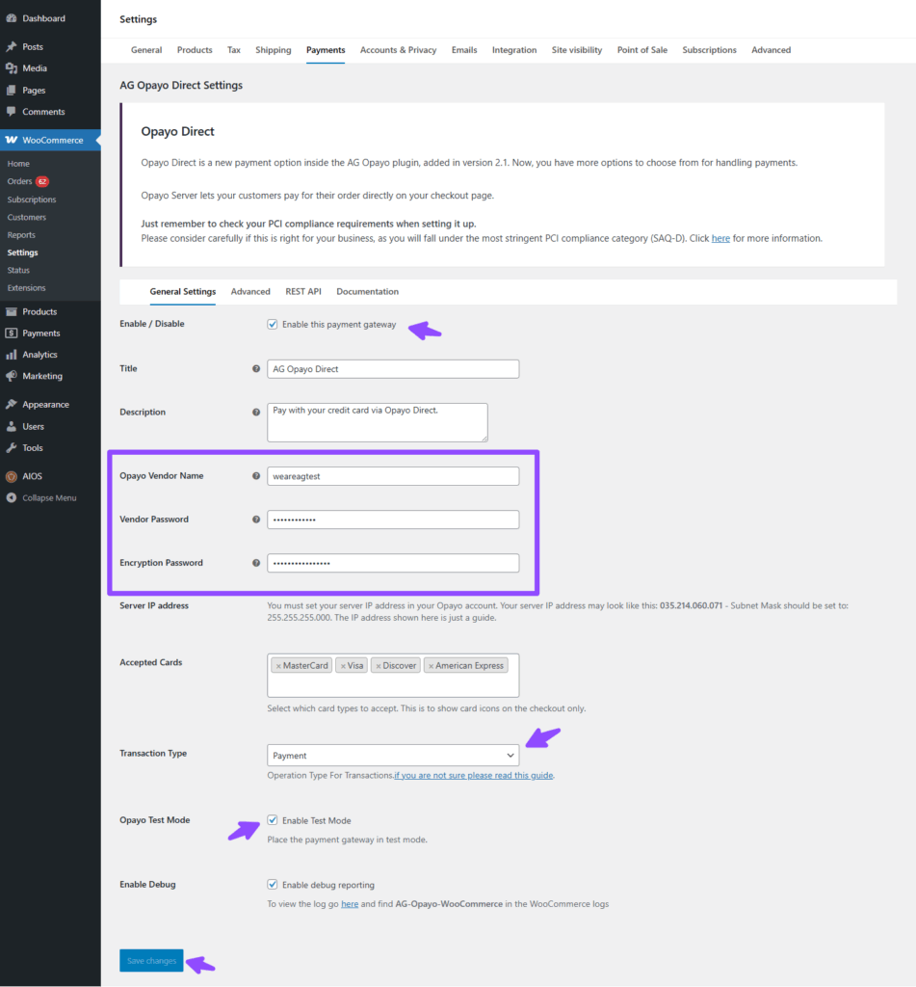The image size is (916, 987).
Task: Open the Site visibility tab
Action: coord(577,50)
